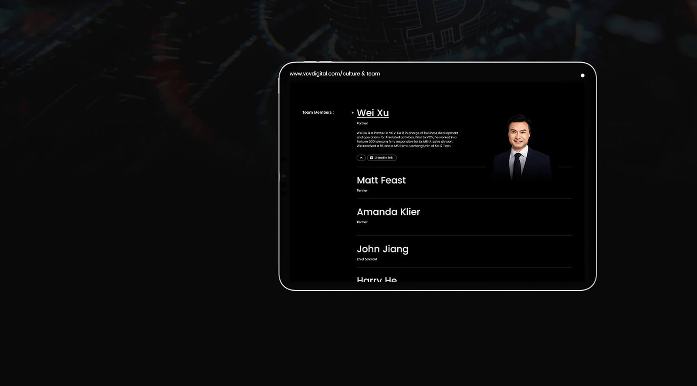Click the LinkedIn logo icon
697x386 pixels.
click(x=372, y=158)
